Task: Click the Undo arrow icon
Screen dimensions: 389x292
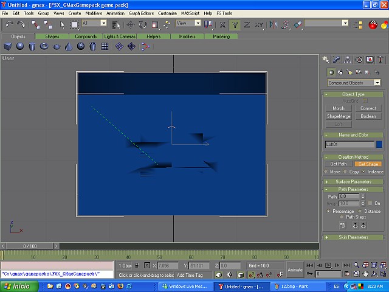Action: (x=9, y=24)
